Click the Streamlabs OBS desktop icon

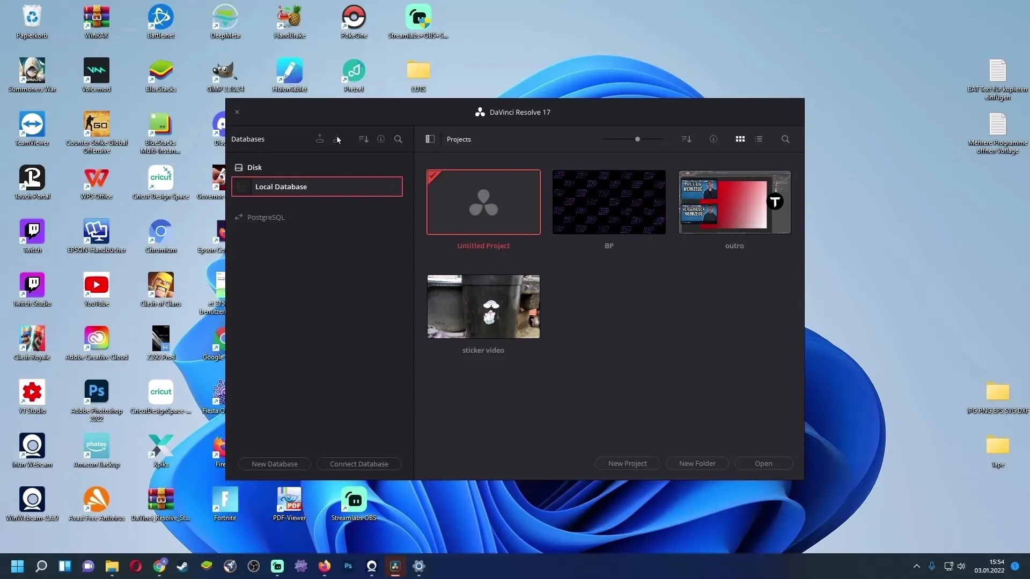(354, 504)
